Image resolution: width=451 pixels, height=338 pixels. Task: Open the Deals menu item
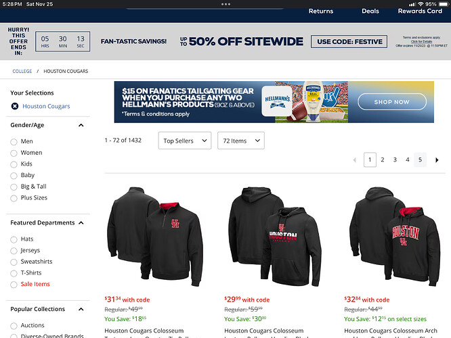[x=370, y=11]
